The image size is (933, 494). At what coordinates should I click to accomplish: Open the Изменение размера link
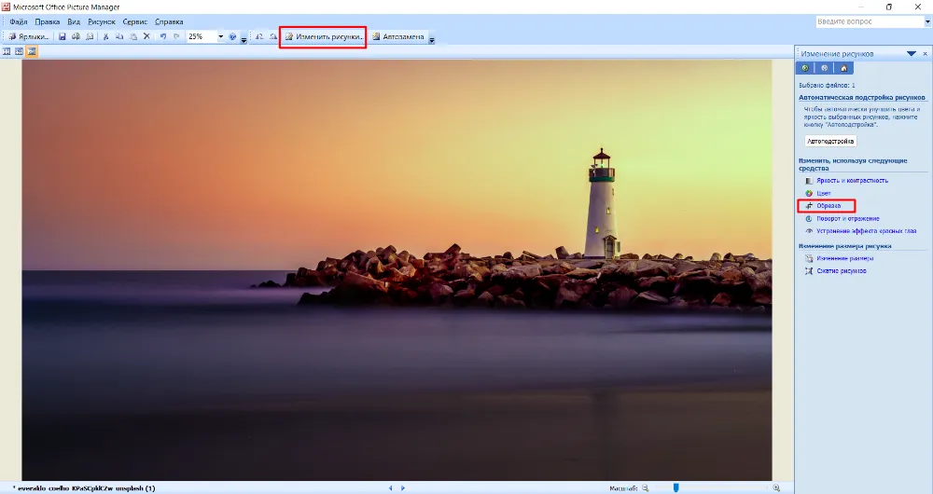click(845, 258)
